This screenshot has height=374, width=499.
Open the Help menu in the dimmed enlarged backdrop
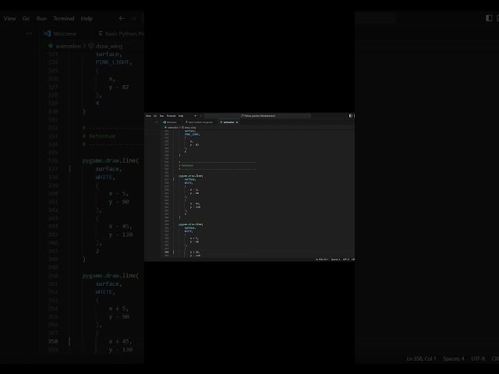(x=87, y=19)
